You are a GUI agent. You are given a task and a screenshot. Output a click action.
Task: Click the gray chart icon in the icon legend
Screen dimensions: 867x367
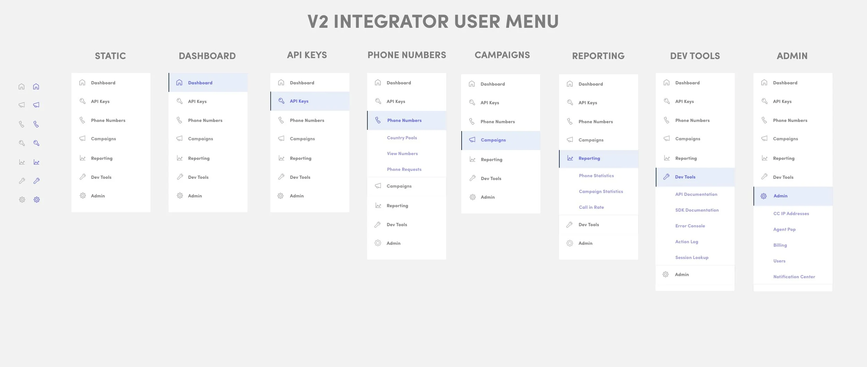[x=22, y=162]
